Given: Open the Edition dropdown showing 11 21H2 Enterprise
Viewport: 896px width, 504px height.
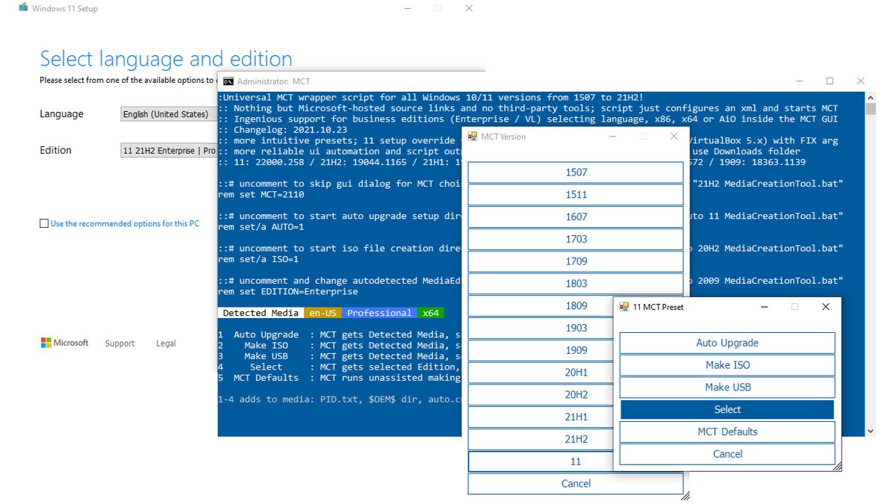Looking at the screenshot, I should 166,150.
